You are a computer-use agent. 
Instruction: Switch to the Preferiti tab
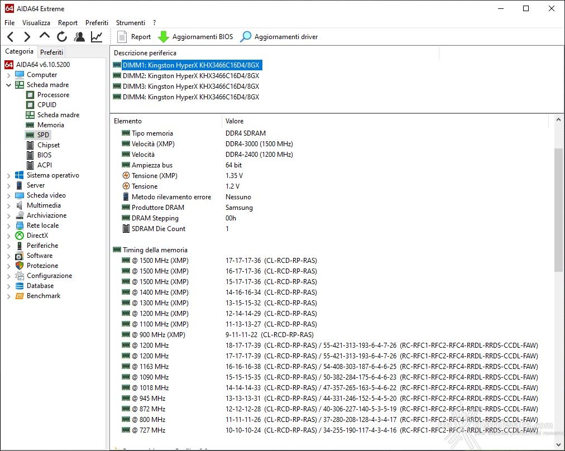[x=51, y=52]
